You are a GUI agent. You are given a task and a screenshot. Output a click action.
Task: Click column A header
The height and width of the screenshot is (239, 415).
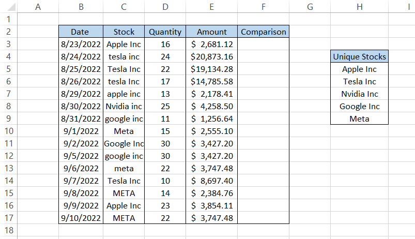38,7
